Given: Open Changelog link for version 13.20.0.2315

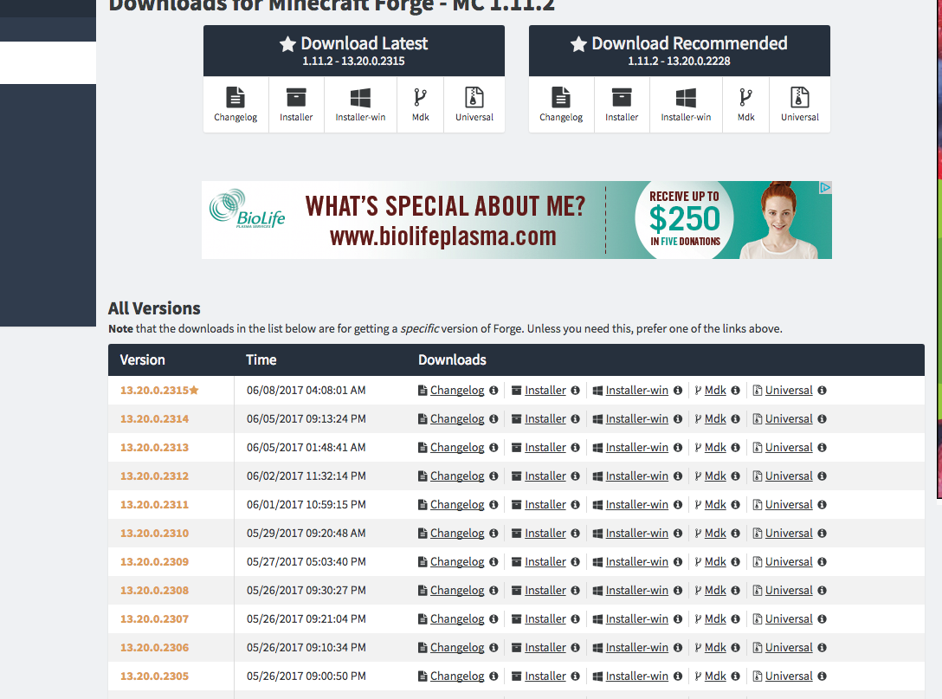Looking at the screenshot, I should 457,390.
